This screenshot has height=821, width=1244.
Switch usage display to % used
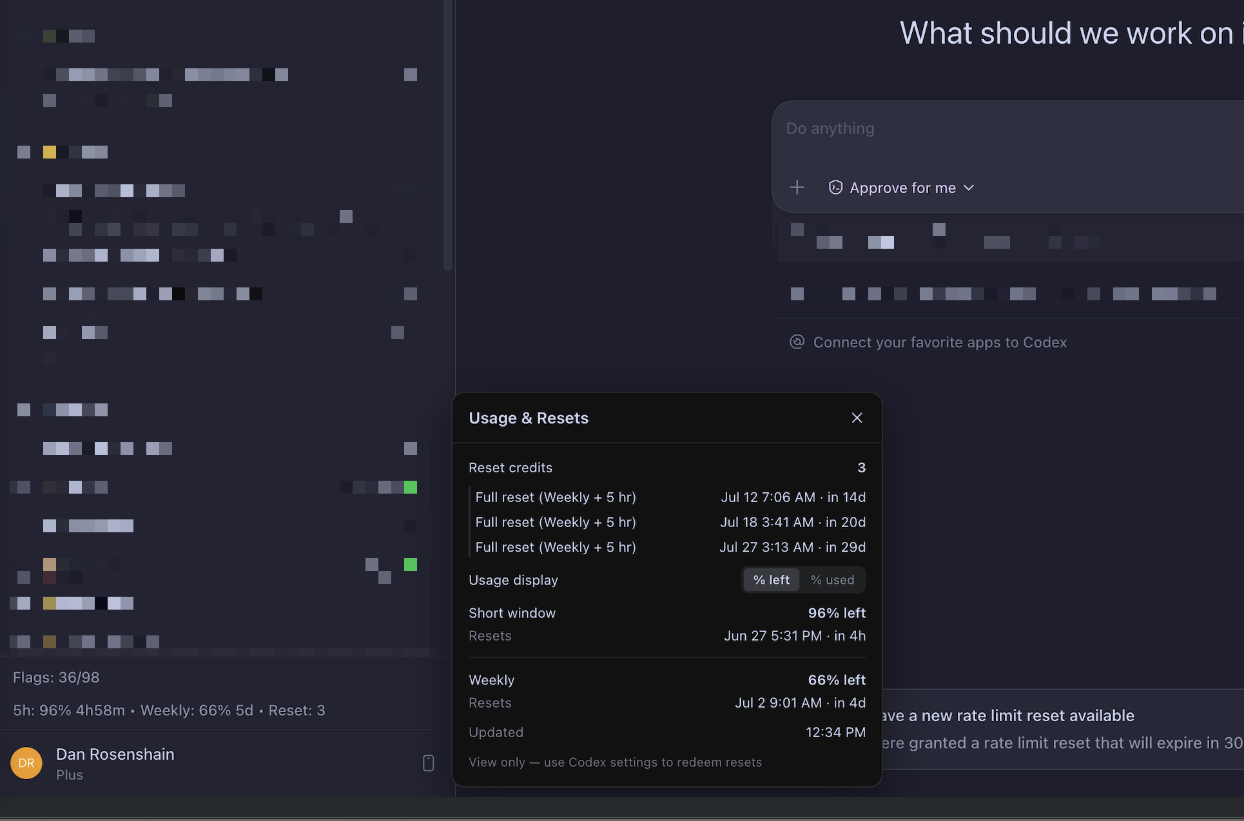(x=832, y=580)
